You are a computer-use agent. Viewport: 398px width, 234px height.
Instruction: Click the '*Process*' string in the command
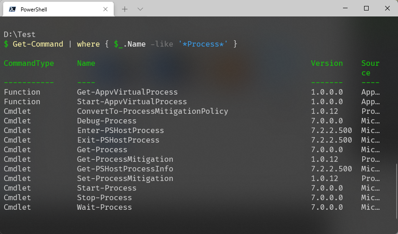point(203,44)
